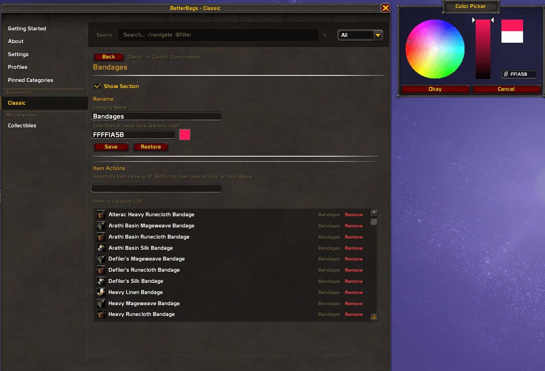Click the Arathi Basin Mageweave Bandage icon
Image resolution: width=545 pixels, height=371 pixels.
coord(101,226)
